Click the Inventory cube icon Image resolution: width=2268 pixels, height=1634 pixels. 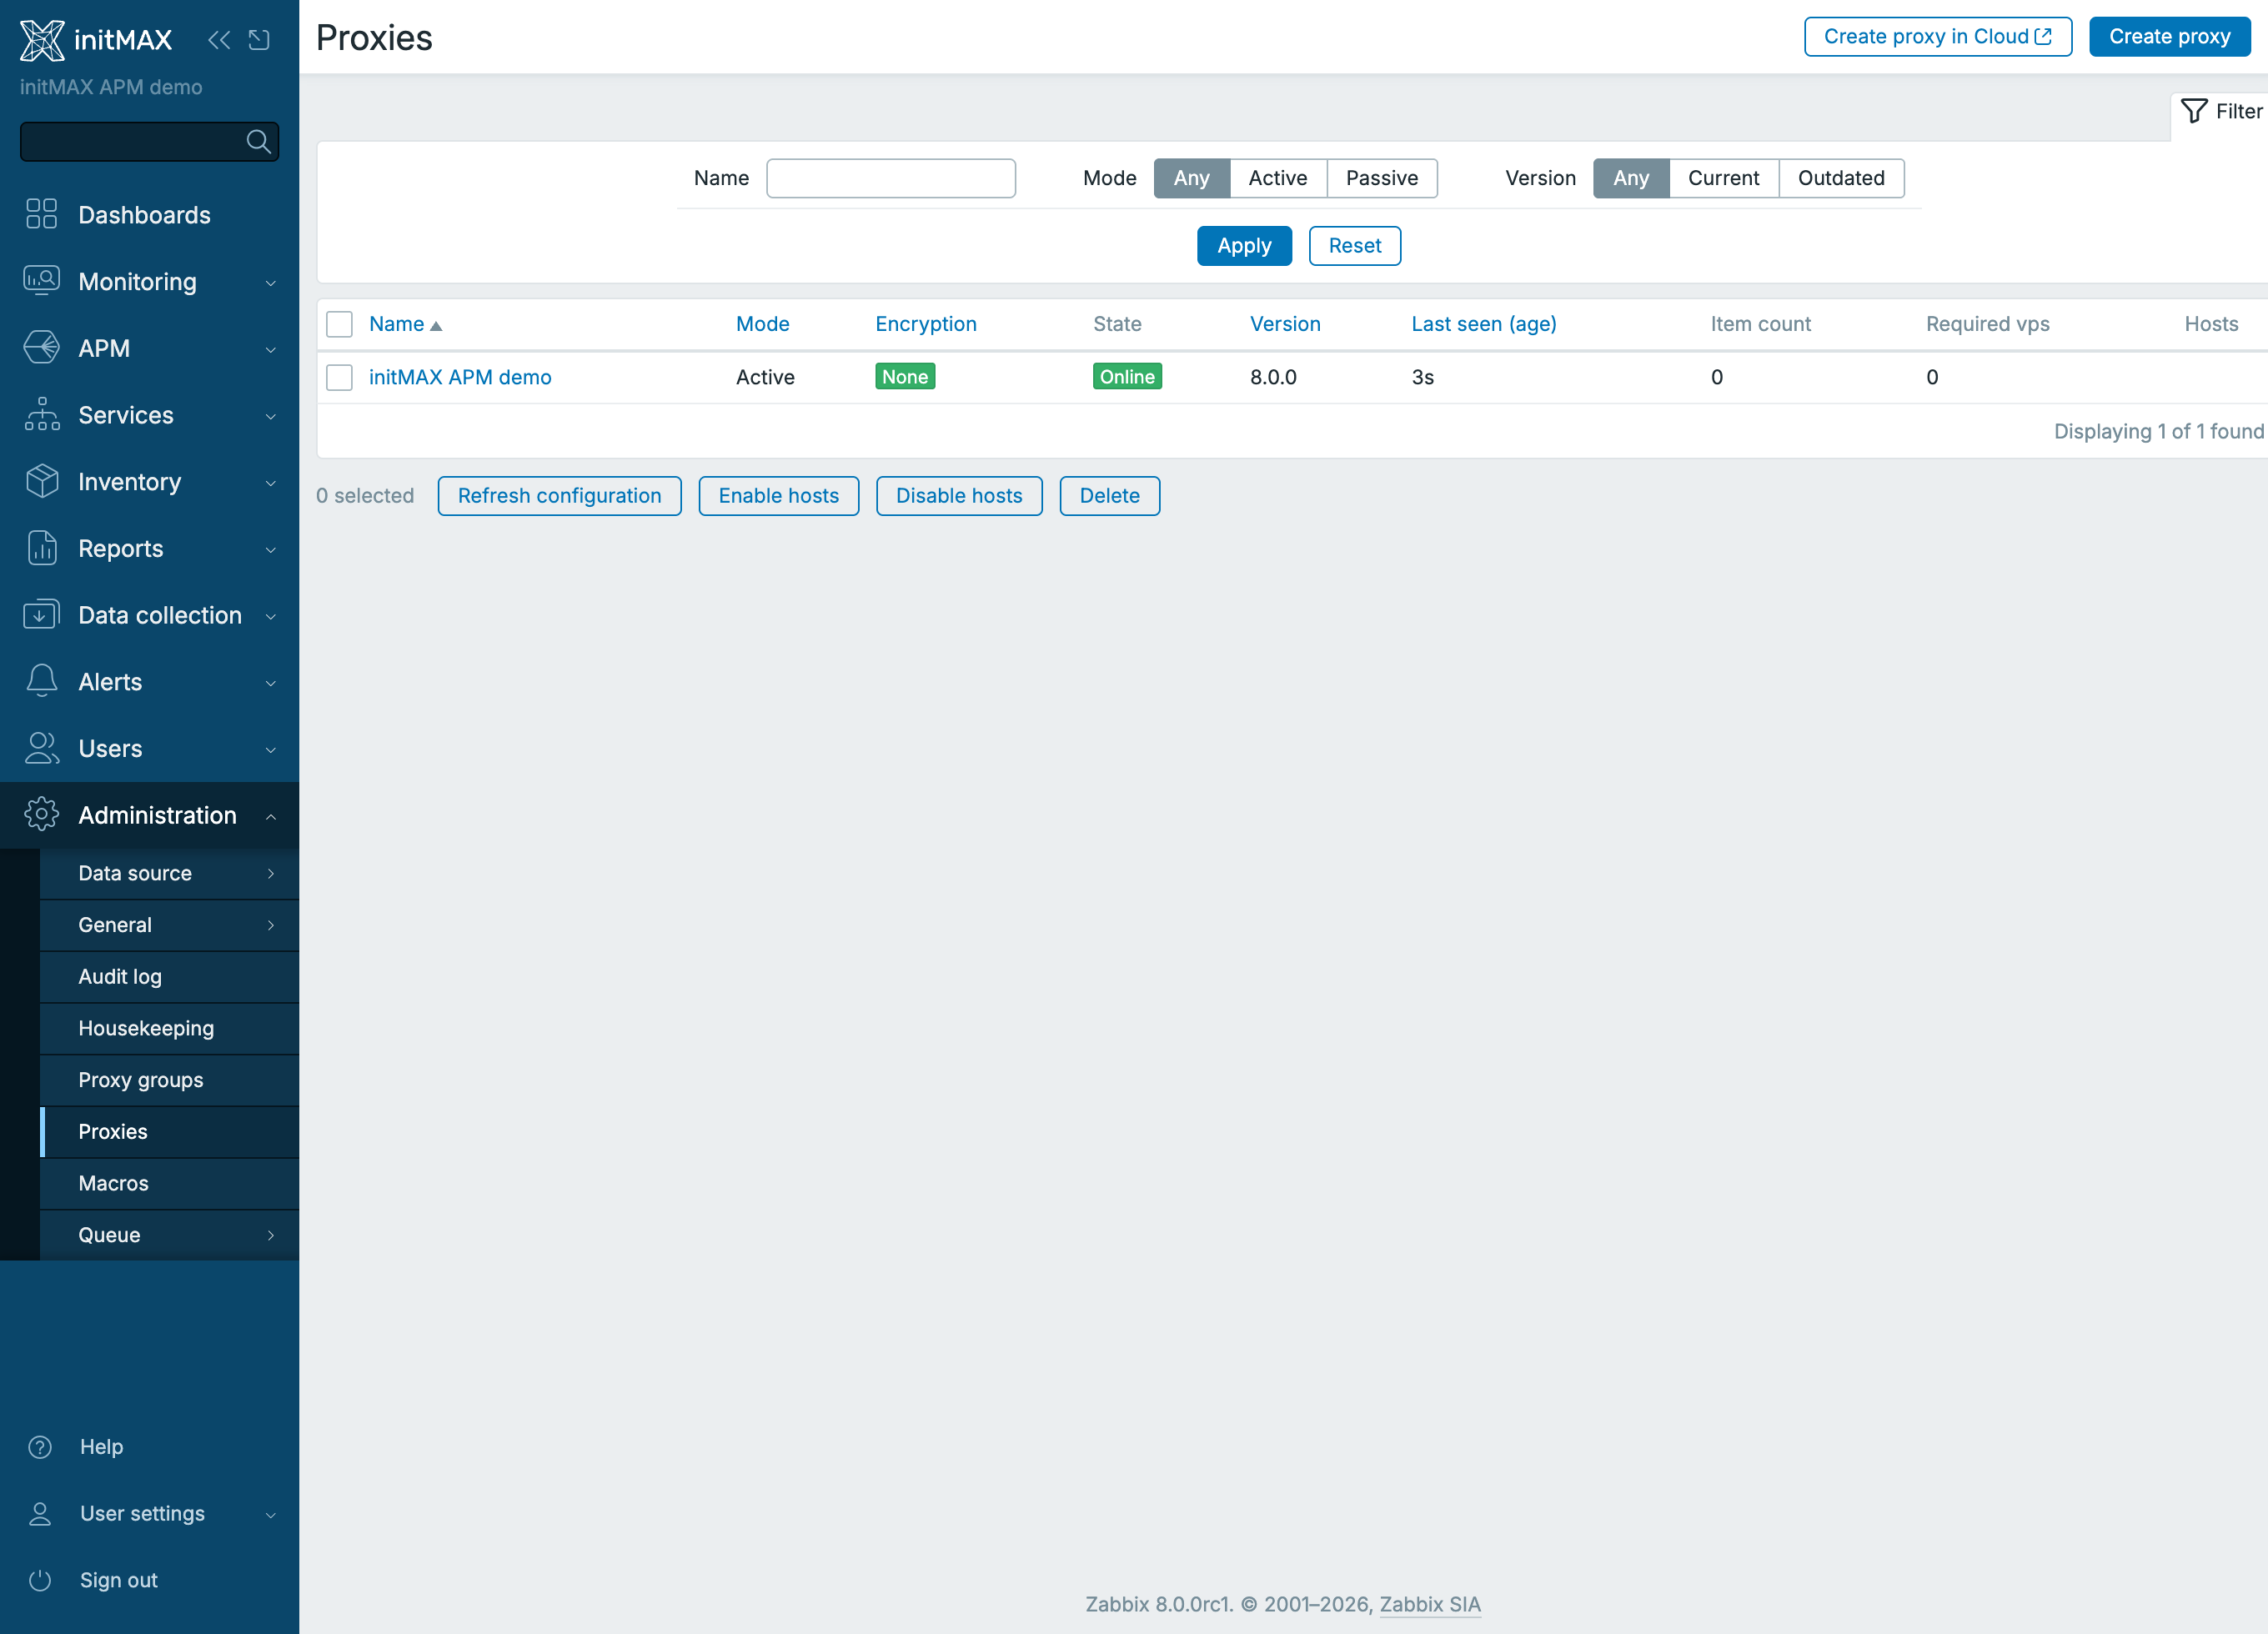pos(42,481)
